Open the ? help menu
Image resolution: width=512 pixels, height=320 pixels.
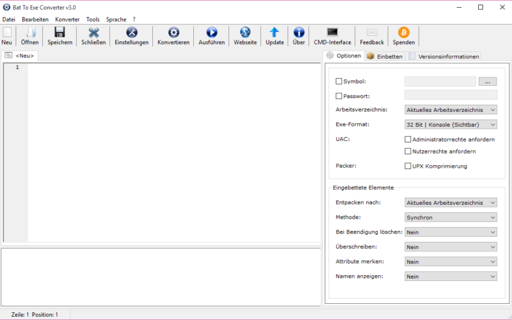134,19
